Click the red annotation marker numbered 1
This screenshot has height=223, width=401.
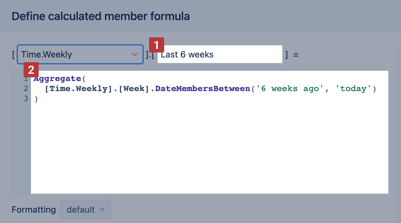(157, 45)
